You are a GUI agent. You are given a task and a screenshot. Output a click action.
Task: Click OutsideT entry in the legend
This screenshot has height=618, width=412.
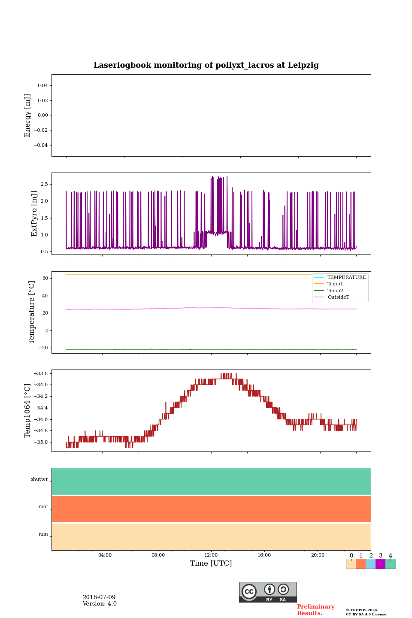point(332,297)
